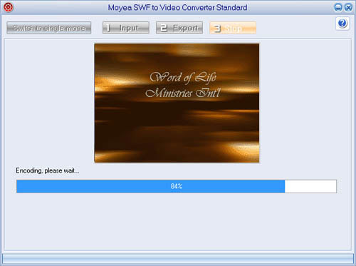
Task: Click the red Moyea logo icon
Action: [9, 7]
